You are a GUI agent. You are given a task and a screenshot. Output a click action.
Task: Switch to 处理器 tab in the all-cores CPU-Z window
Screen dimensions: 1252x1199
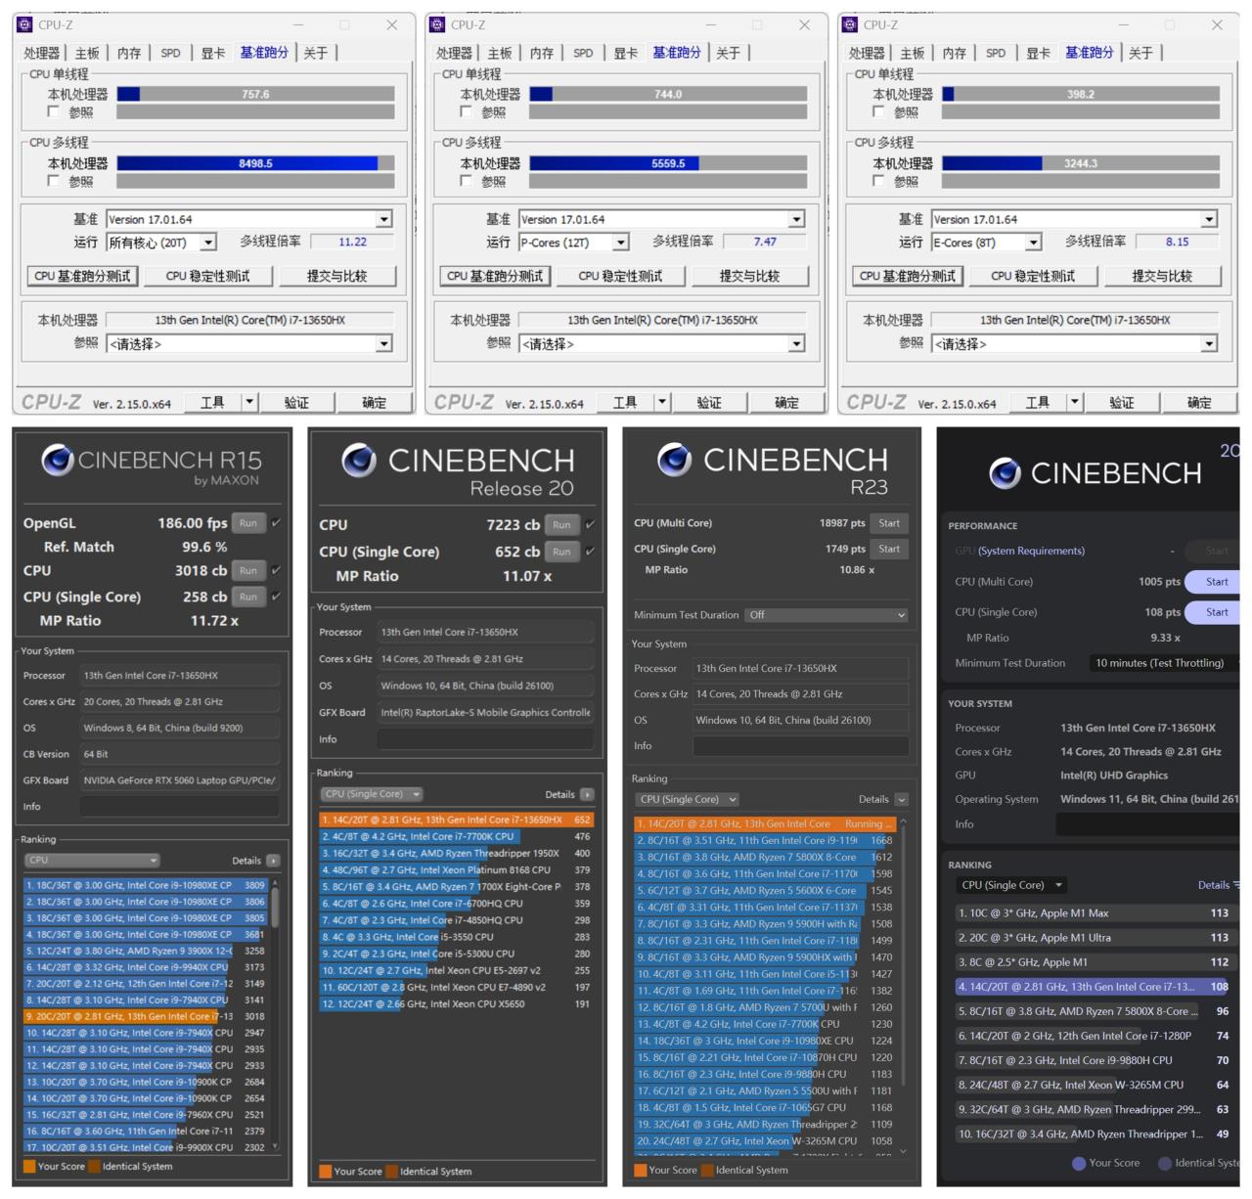[x=41, y=53]
